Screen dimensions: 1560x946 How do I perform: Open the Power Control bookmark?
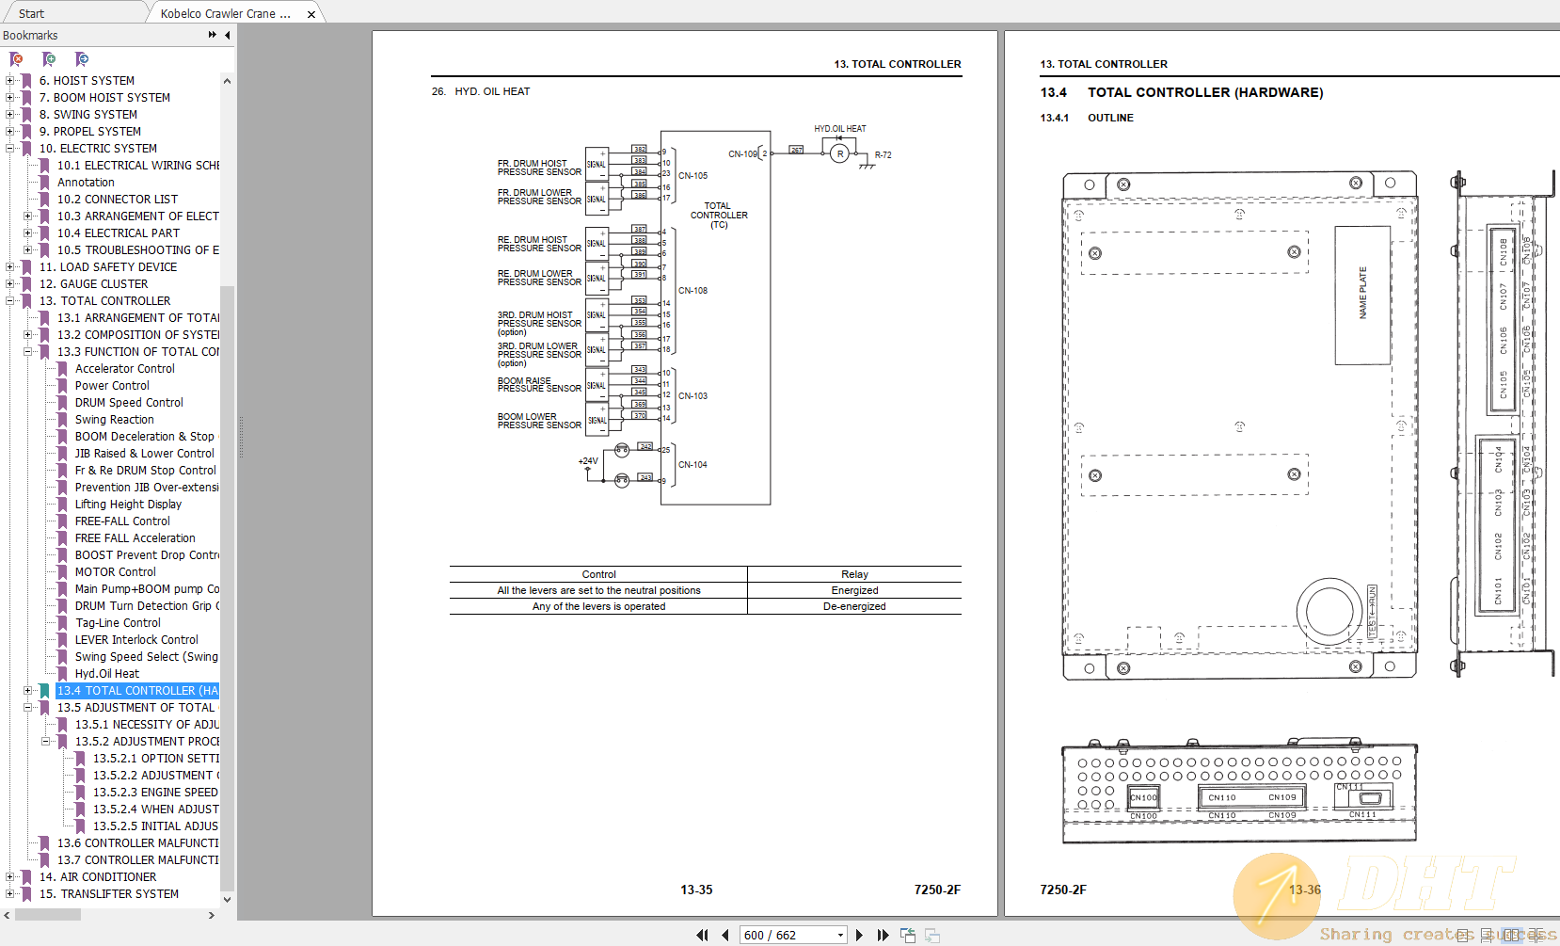pos(112,386)
